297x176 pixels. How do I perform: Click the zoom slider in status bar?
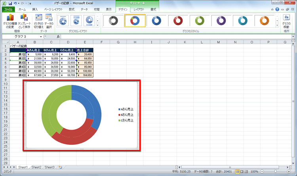[276, 172]
